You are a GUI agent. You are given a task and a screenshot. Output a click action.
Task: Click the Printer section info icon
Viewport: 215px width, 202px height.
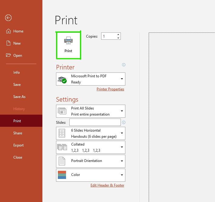tap(124, 65)
